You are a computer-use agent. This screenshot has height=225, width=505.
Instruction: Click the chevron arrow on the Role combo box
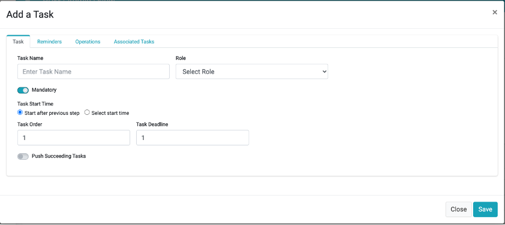pos(324,72)
